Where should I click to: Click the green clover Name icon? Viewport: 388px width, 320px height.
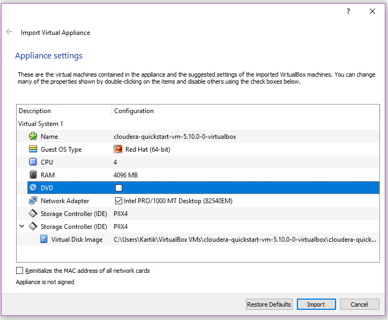coord(33,137)
